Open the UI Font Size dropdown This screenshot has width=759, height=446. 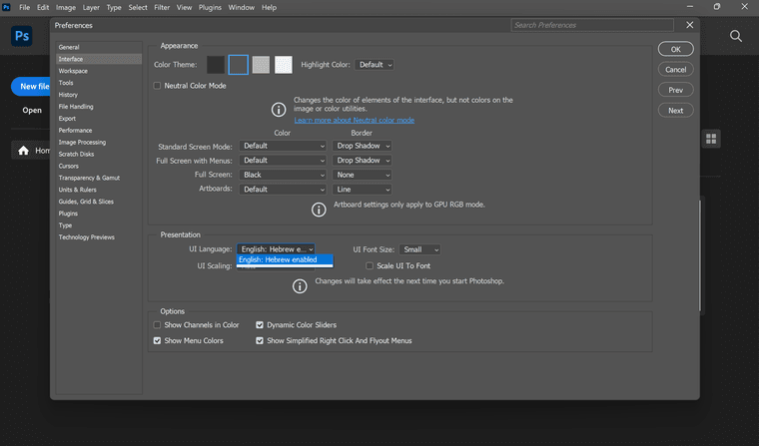coord(419,249)
